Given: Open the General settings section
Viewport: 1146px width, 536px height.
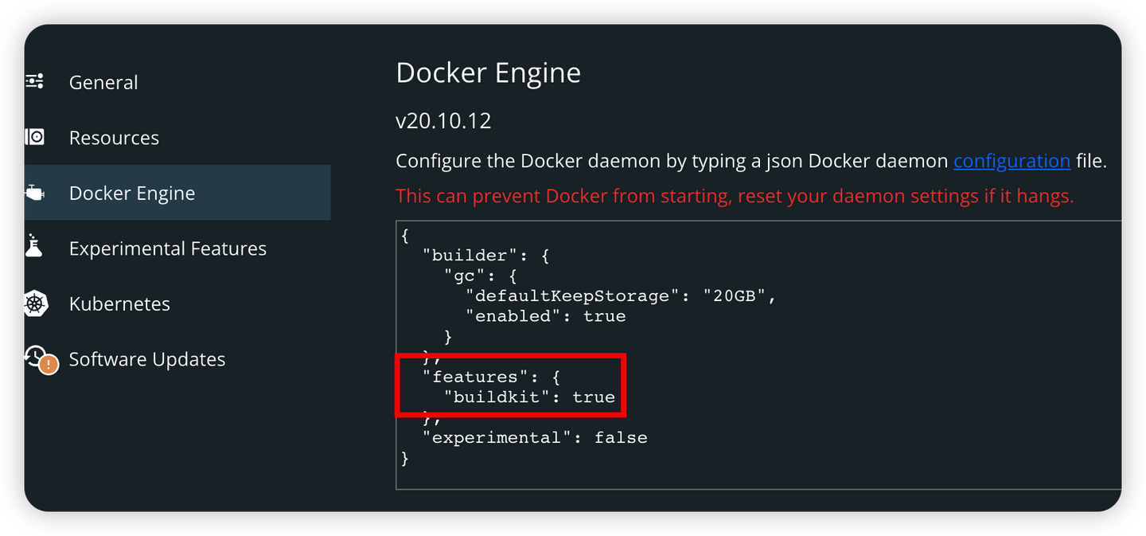Looking at the screenshot, I should [x=103, y=81].
